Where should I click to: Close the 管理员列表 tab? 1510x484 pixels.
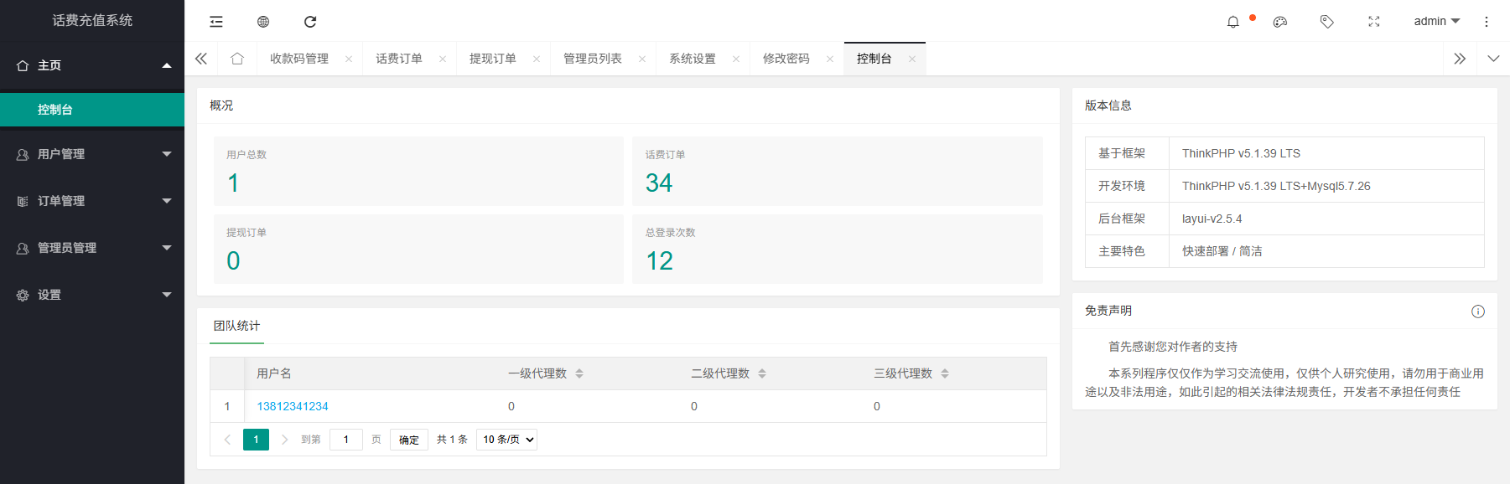pyautogui.click(x=642, y=59)
